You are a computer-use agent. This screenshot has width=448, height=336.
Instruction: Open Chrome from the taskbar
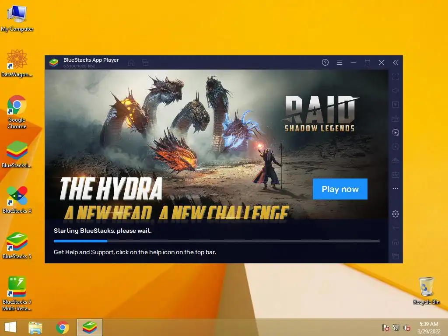tap(63, 327)
